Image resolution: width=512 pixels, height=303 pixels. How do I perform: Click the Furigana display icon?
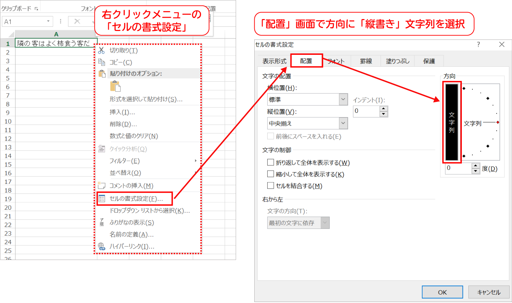click(101, 222)
